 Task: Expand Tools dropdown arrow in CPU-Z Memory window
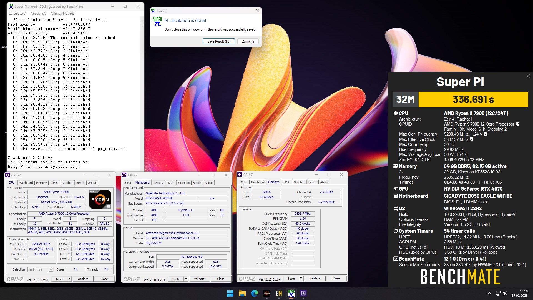click(x=301, y=278)
